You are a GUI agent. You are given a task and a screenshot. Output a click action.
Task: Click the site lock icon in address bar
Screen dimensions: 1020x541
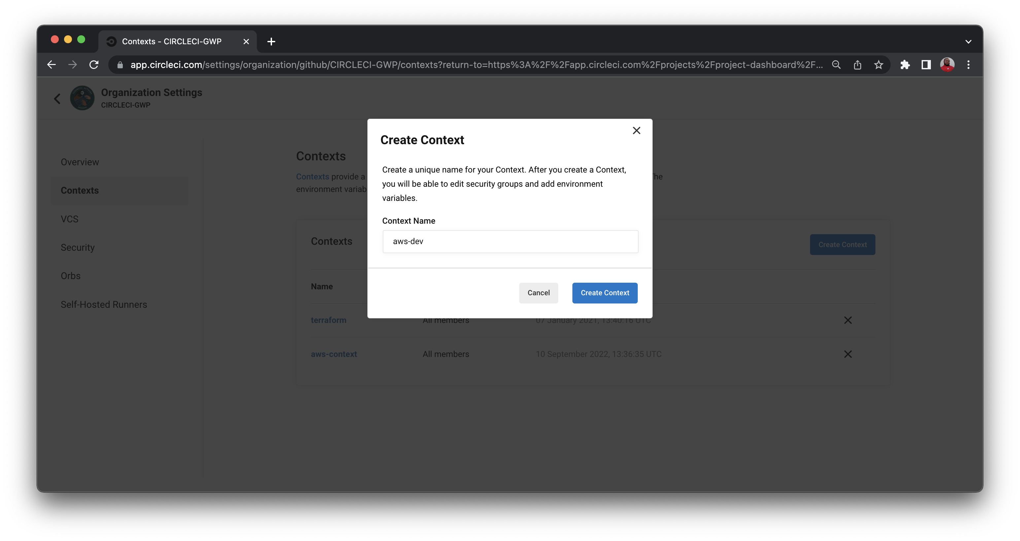(120, 65)
